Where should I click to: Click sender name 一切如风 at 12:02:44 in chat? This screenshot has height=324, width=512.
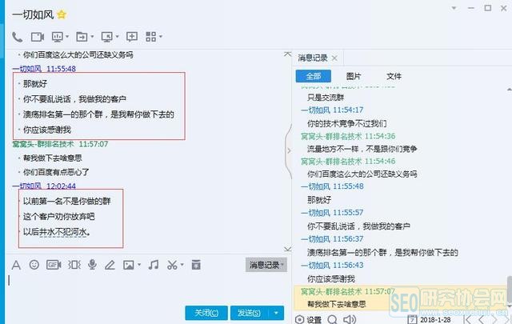(27, 186)
